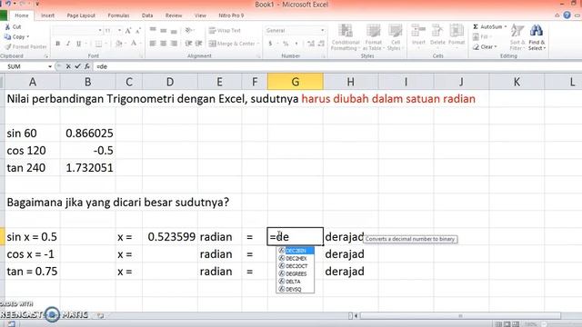Viewport: 582px width, 327px height.
Task: Toggle Bold formatting
Action: pyautogui.click(x=58, y=44)
